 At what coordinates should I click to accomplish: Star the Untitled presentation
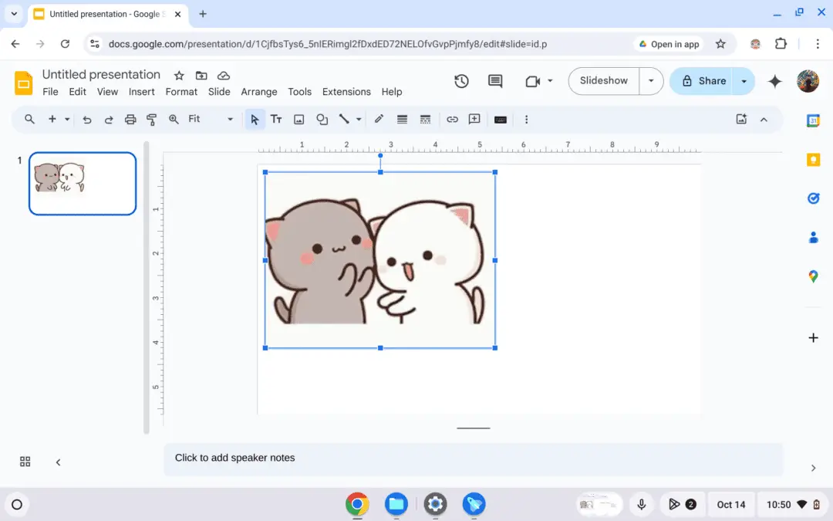178,75
